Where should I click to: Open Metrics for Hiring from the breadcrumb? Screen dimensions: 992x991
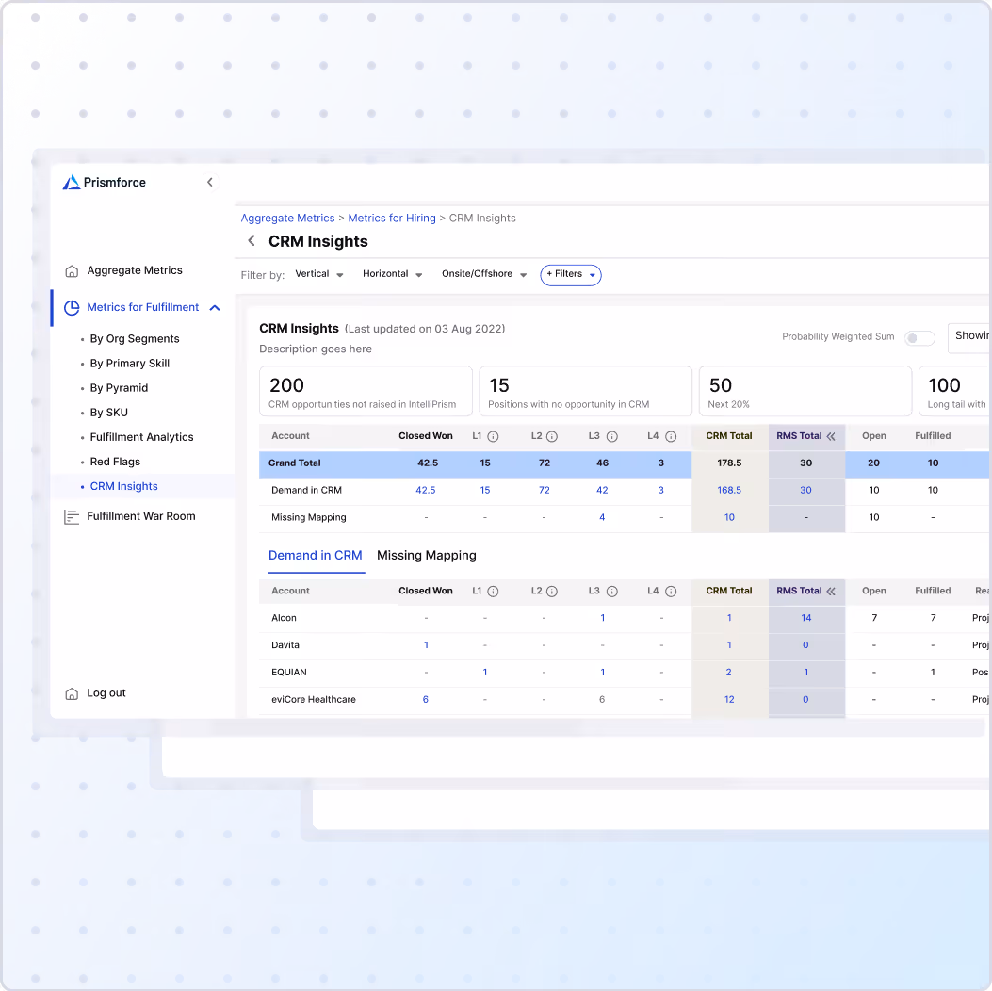(x=392, y=218)
